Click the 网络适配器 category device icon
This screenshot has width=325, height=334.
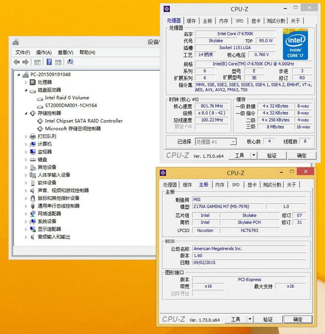[x=32, y=213]
